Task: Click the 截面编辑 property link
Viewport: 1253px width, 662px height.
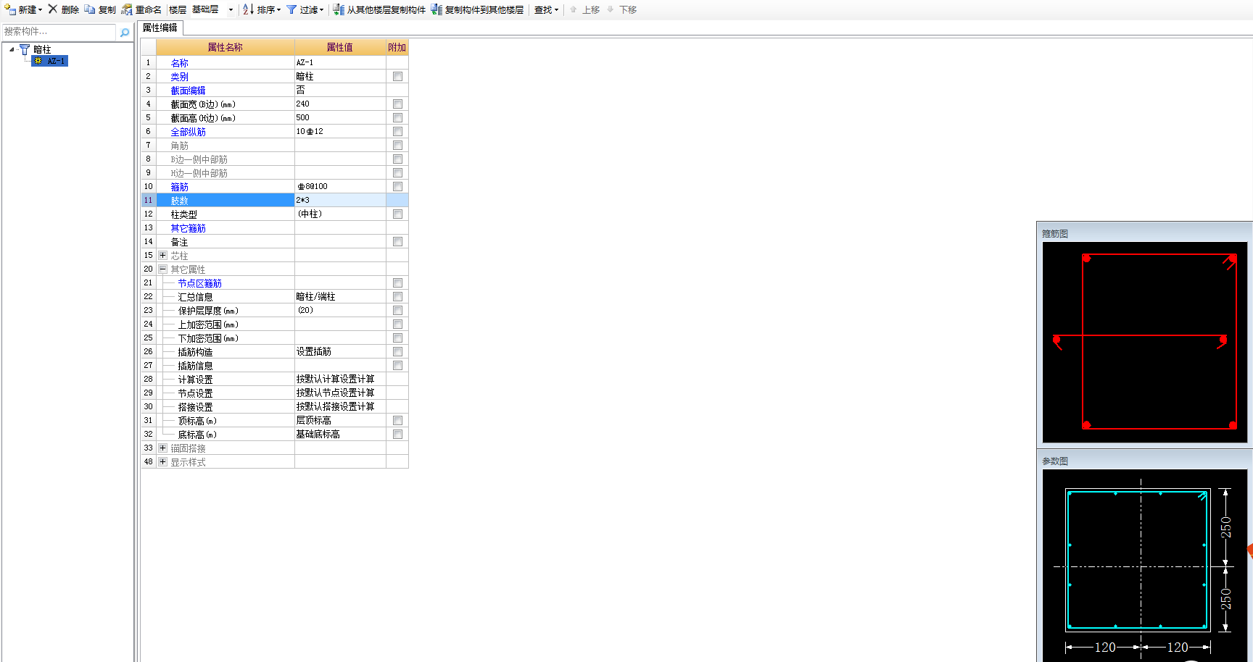Action: 188,91
